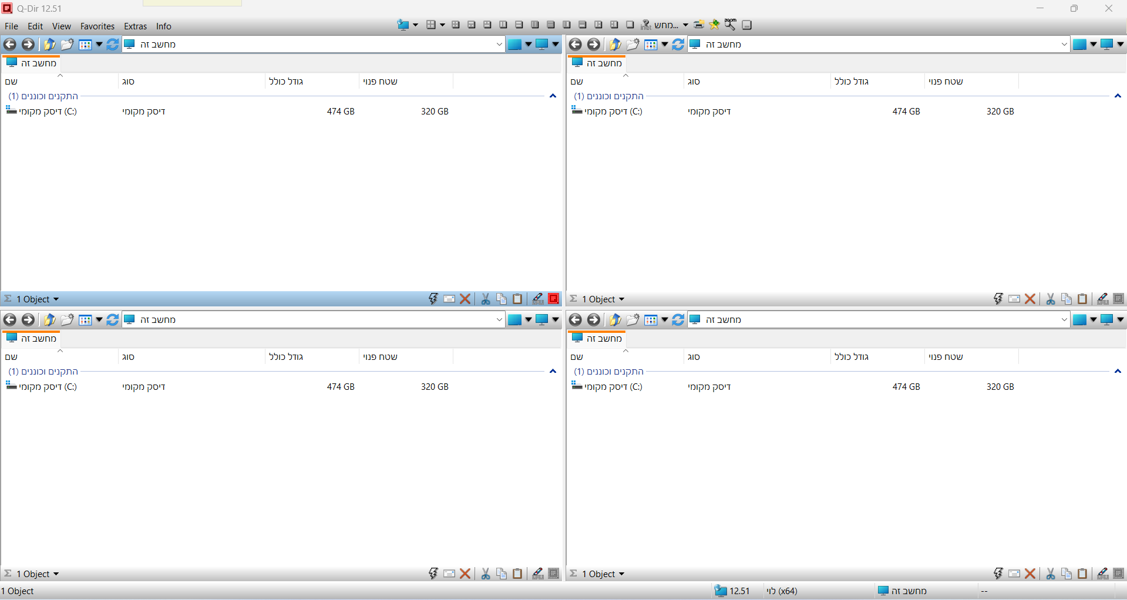
Task: Expand the address bar dropdown in top-left pane
Action: pyautogui.click(x=499, y=45)
